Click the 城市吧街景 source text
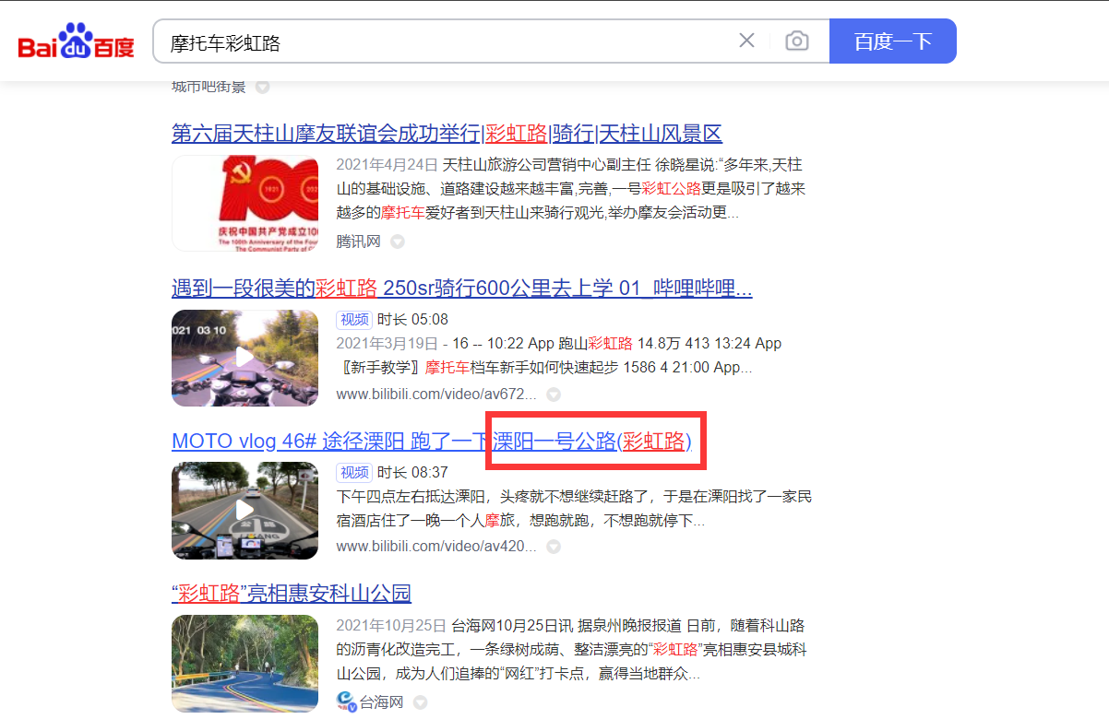This screenshot has height=719, width=1109. [209, 87]
